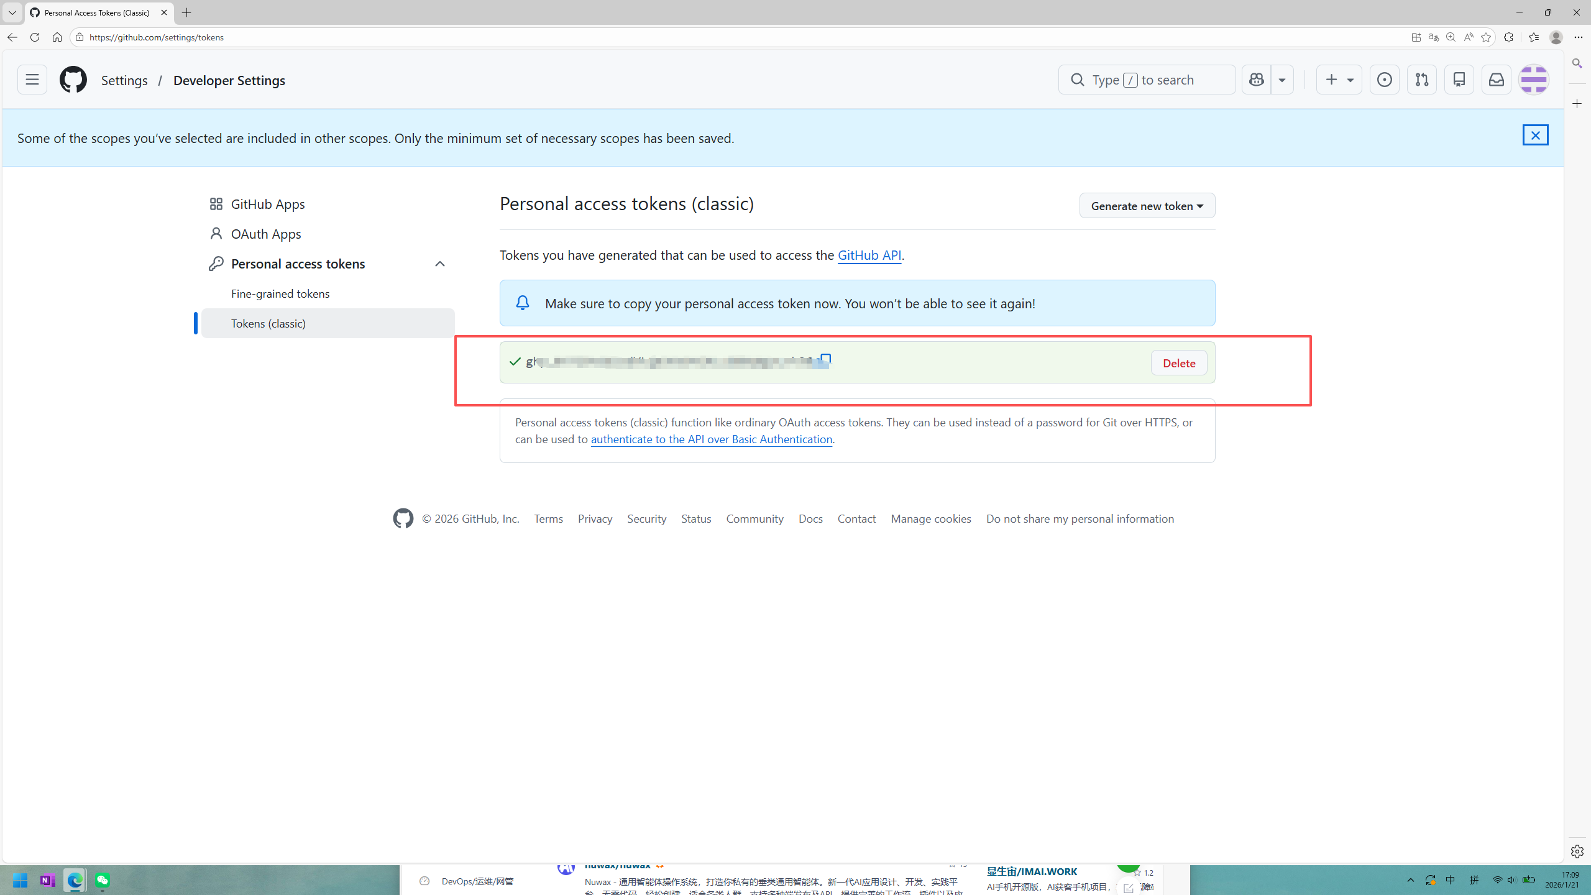
Task: Open the repositories icon in header
Action: coord(1459,80)
